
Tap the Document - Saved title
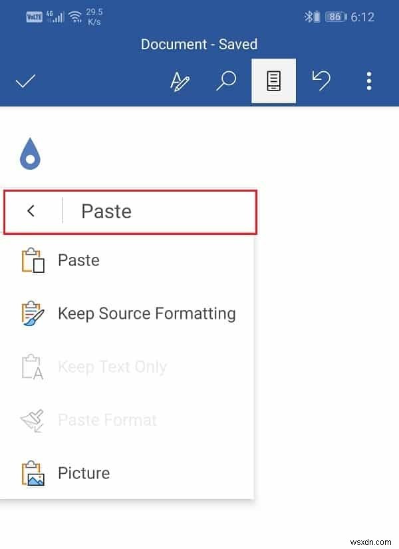[199, 45]
